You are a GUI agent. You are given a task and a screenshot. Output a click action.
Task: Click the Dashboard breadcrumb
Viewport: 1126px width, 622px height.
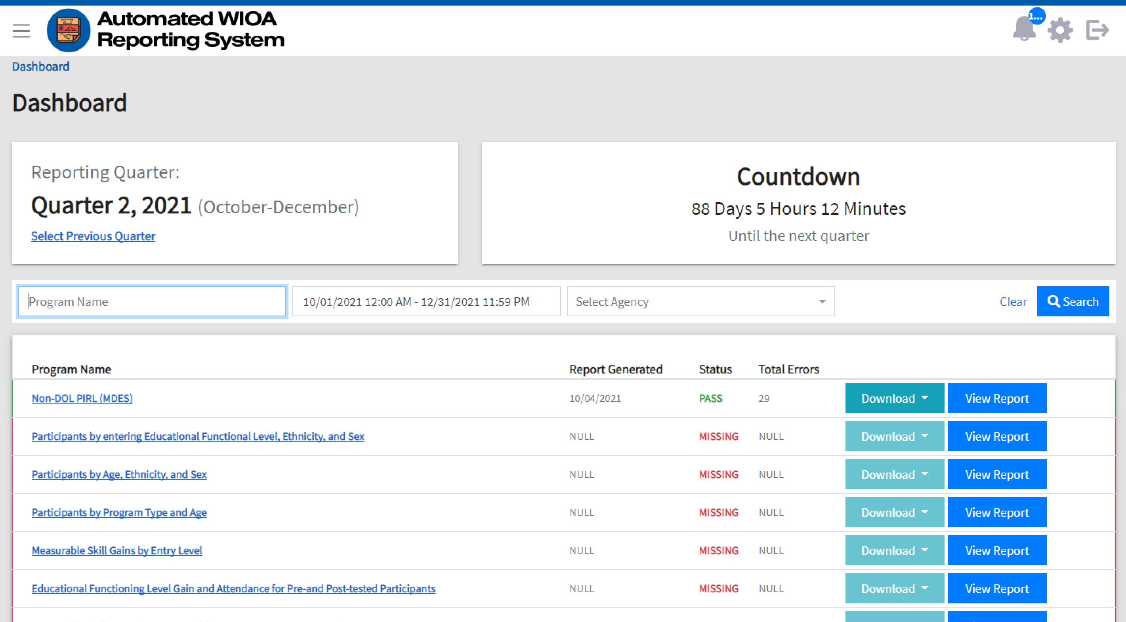(41, 67)
